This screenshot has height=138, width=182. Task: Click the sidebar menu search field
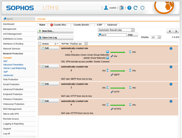19,19
